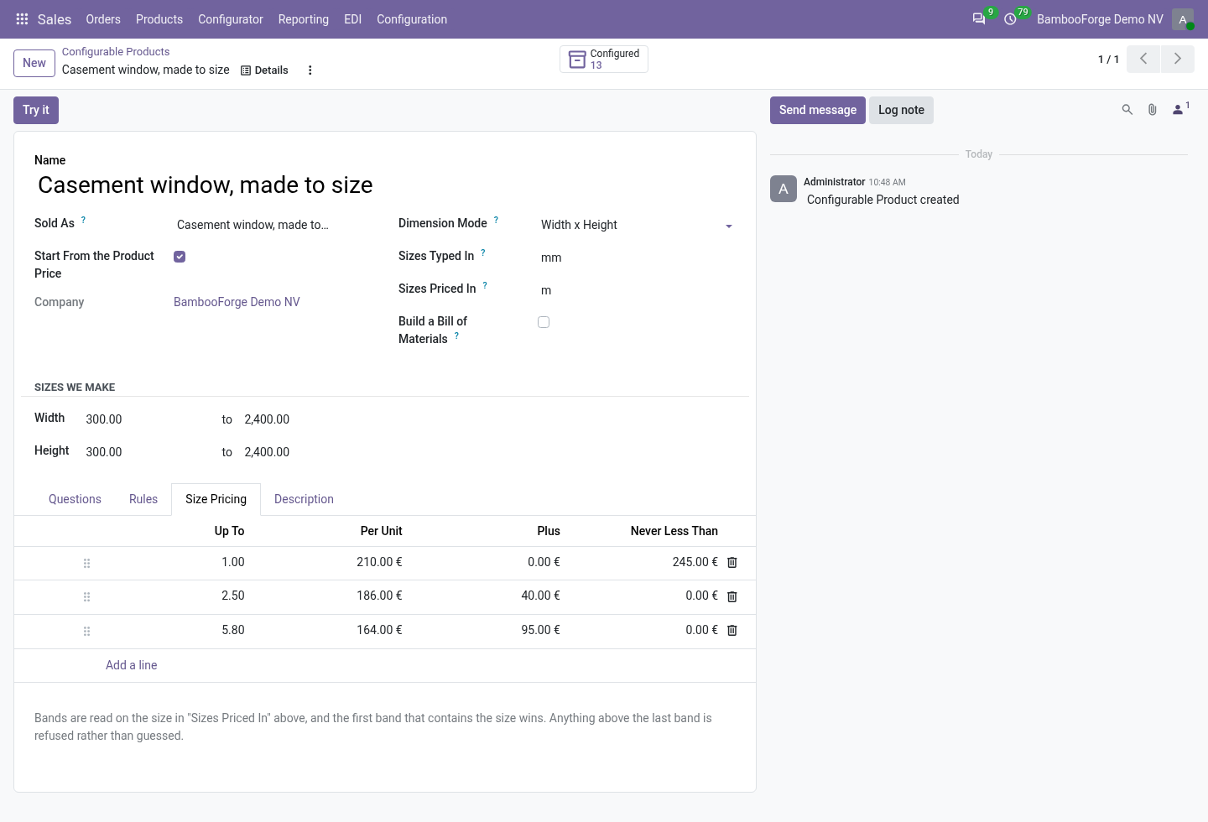Open the Configurator menu
Image resolution: width=1208 pixels, height=822 pixels.
(231, 19)
